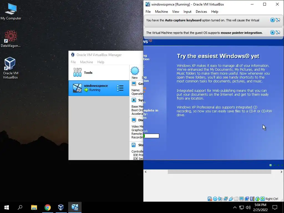
Task: Click the windowsxpmce XP machine icon
Action: pyautogui.click(x=77, y=88)
